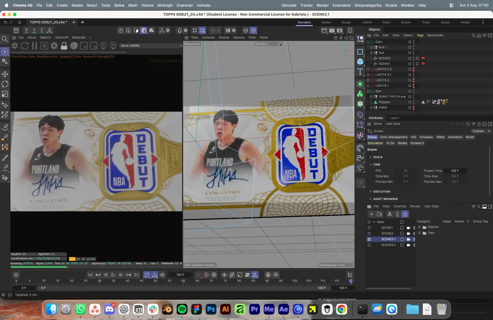The height and width of the screenshot is (320, 493).
Task: Open the Render Settings clapperboard gear icon
Action: 340,31
